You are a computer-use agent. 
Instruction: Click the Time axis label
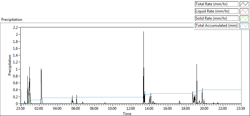click(x=127, y=114)
